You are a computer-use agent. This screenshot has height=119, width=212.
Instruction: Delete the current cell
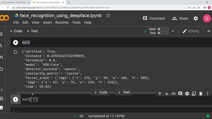(201, 94)
